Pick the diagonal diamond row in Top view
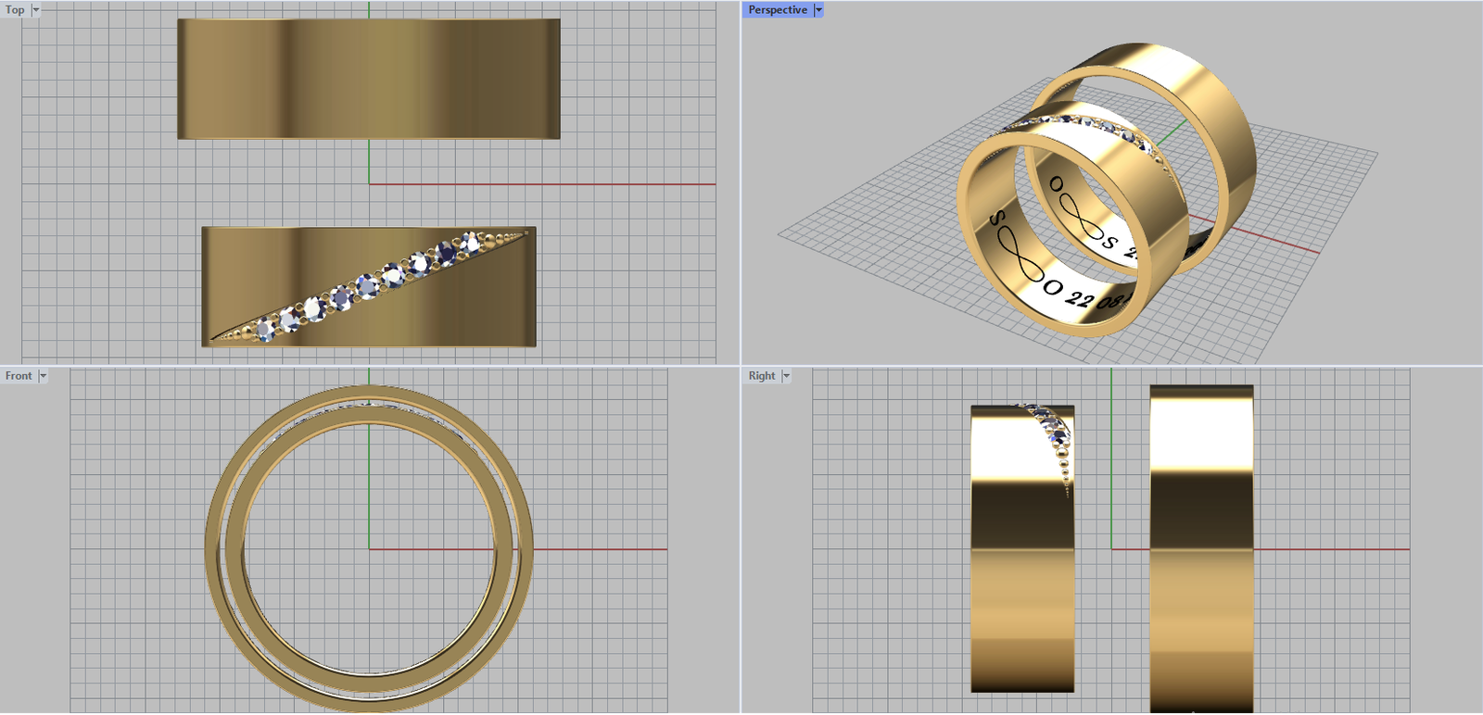The width and height of the screenshot is (1483, 715). (368, 286)
